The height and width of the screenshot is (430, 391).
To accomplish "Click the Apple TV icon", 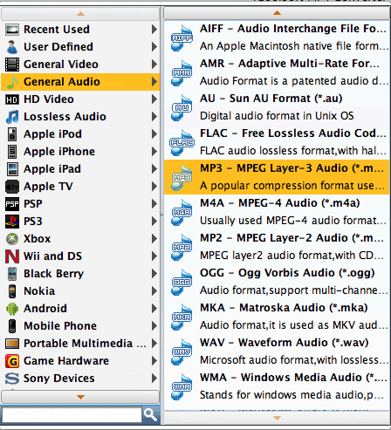I will [12, 187].
